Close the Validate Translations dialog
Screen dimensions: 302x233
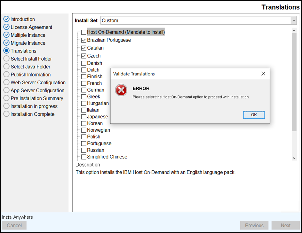click(x=263, y=74)
